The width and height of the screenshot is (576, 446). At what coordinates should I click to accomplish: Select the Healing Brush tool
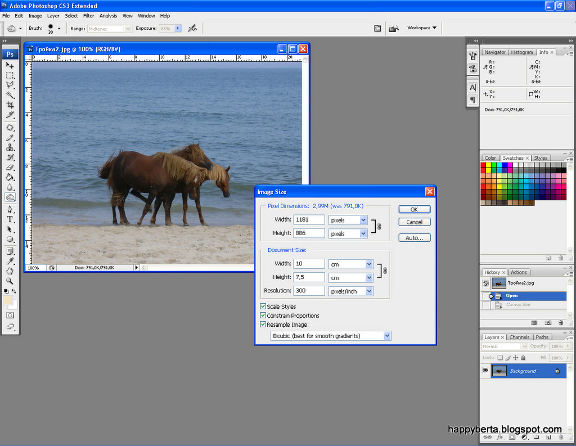(10, 128)
